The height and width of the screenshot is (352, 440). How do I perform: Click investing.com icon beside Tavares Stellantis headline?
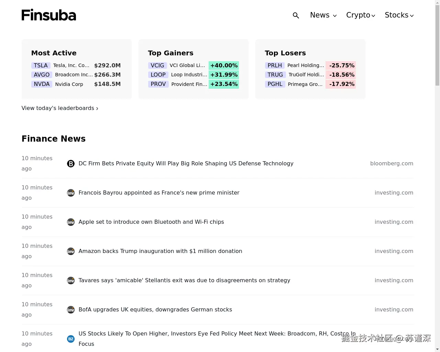tap(71, 280)
